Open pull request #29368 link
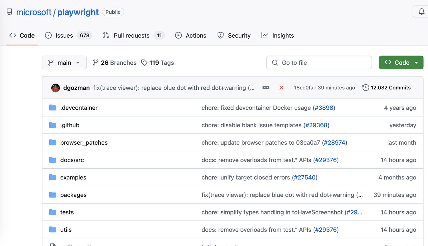Screen dimensions: 428x246 coord(316,125)
